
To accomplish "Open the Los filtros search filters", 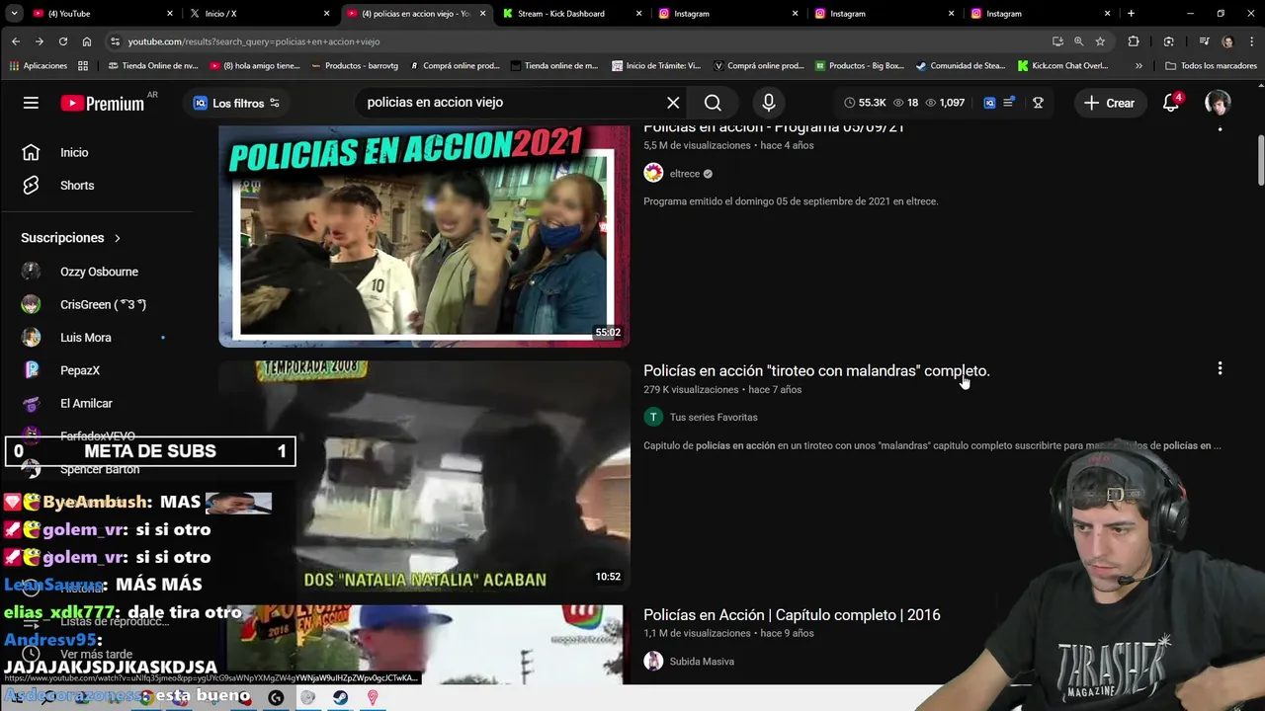I will pyautogui.click(x=236, y=103).
